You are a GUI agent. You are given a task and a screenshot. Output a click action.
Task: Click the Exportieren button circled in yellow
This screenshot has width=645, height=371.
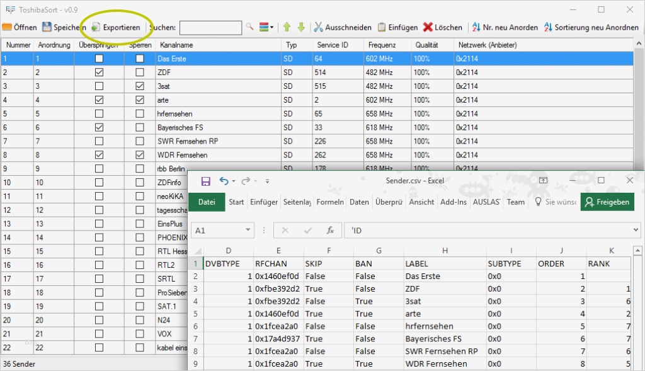click(116, 28)
